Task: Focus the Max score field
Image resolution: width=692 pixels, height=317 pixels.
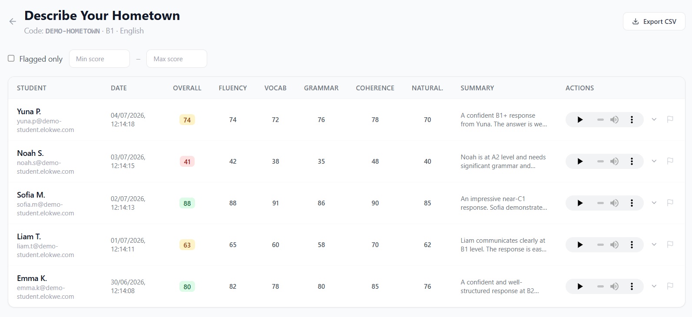Action: pos(177,59)
